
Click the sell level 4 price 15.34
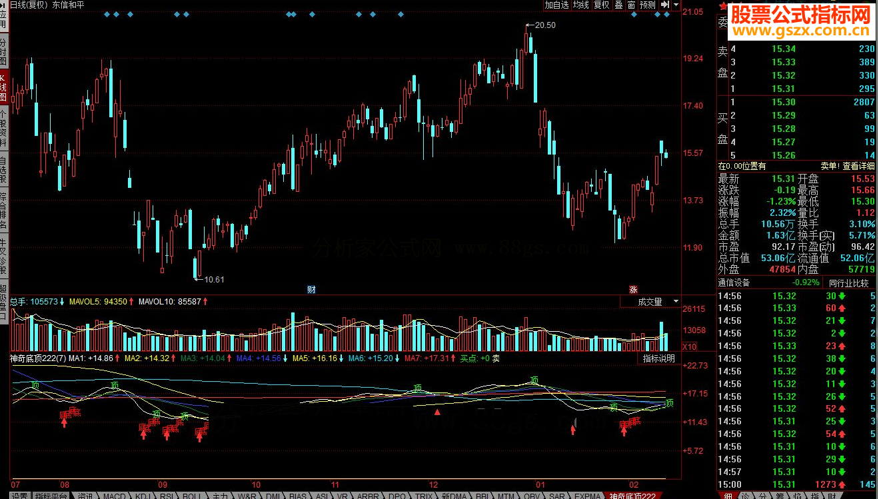784,49
